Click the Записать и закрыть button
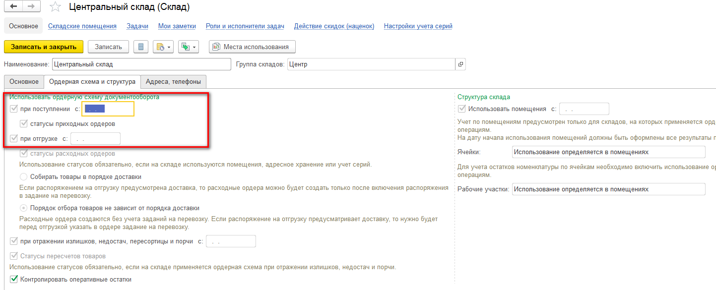This screenshot has width=716, height=290. click(44, 47)
